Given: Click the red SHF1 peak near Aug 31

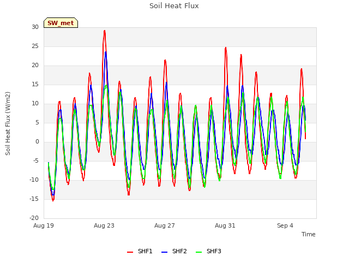Looking at the screenshot, I should [x=226, y=47].
